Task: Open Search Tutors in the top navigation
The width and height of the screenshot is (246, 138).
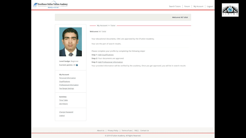Action: [175, 6]
